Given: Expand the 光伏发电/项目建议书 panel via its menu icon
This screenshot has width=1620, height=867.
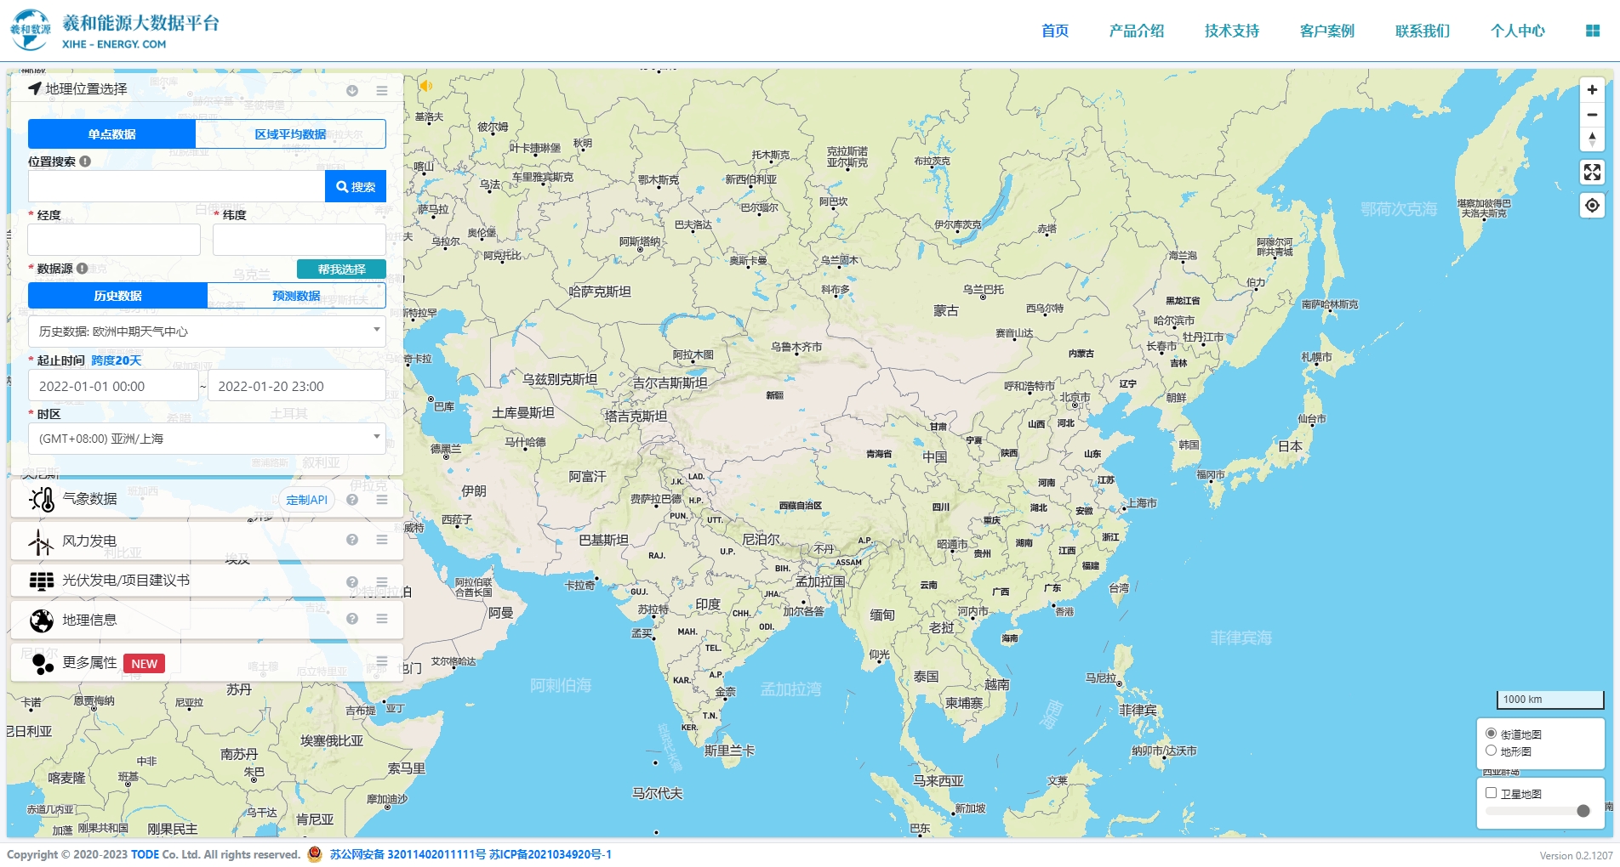Looking at the screenshot, I should click(x=382, y=581).
